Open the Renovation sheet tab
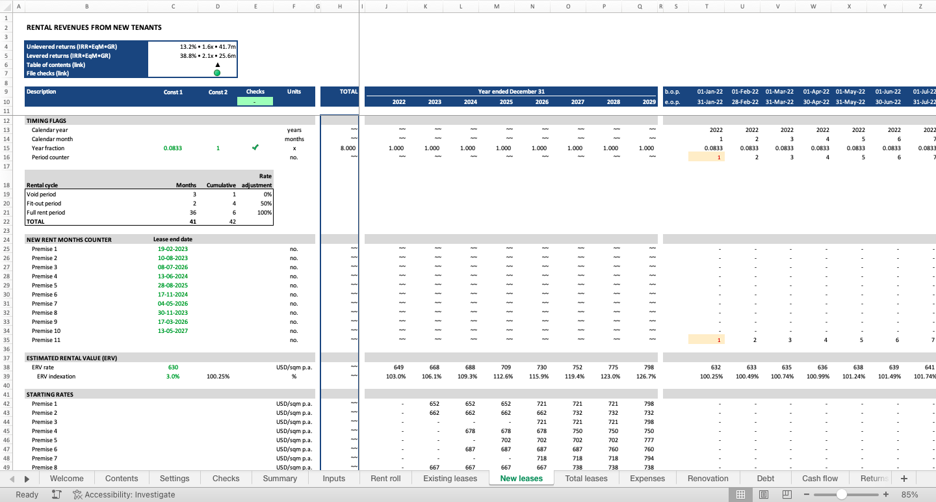Viewport: 936px width, 502px height. 708,478
